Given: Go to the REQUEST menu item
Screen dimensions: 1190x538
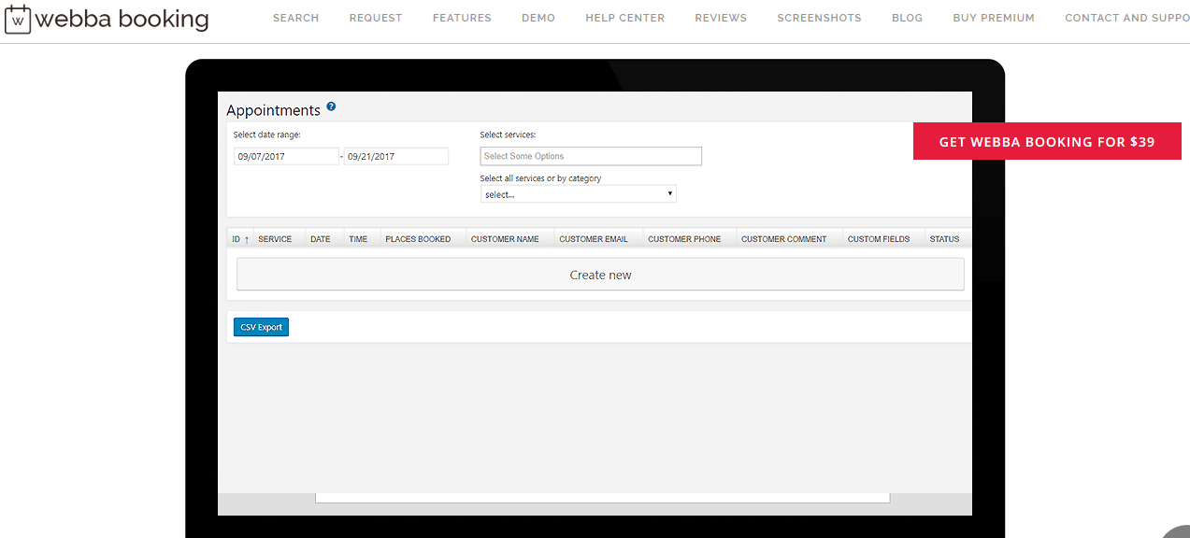Looking at the screenshot, I should click(x=376, y=18).
